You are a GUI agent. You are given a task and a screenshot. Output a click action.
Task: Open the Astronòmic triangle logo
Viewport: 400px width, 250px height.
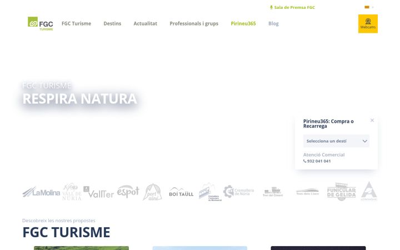(x=369, y=191)
